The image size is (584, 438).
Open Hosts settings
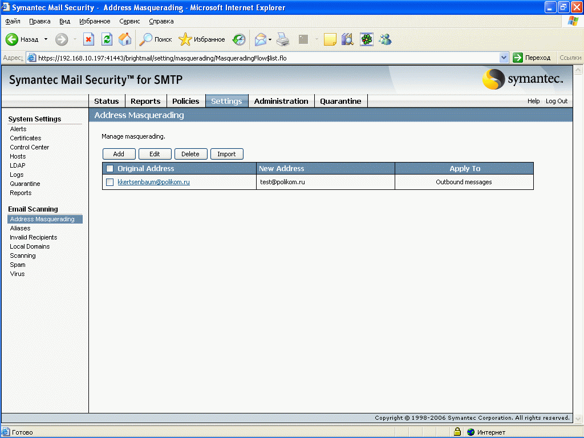pos(18,156)
